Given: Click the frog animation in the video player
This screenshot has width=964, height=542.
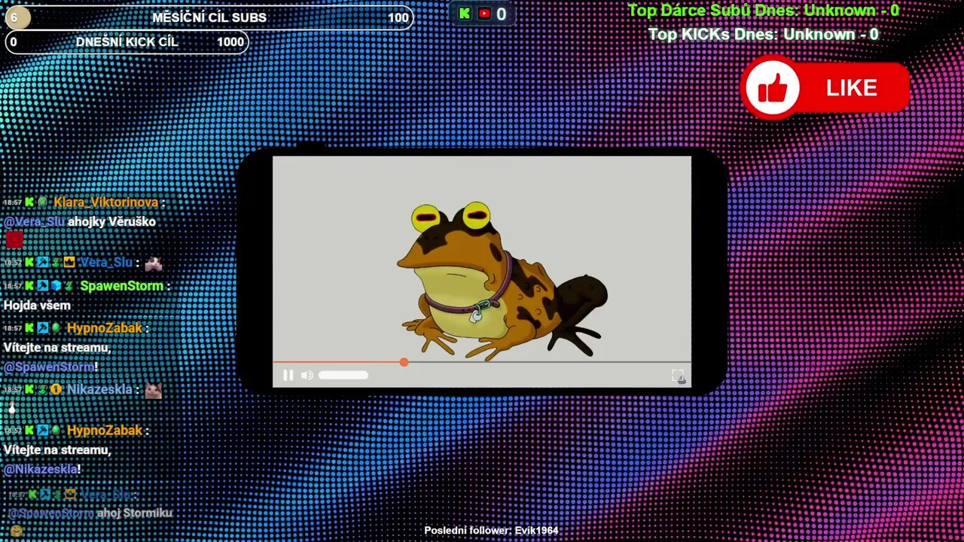Looking at the screenshot, I should (501, 280).
